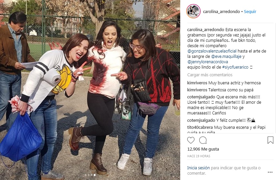Open the carolina_arredondo username in header
Image resolution: width=276 pixels, height=180 pixels.
click(221, 11)
